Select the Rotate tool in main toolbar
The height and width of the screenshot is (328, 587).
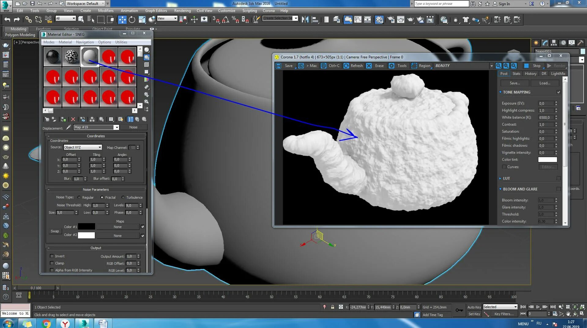[132, 20]
